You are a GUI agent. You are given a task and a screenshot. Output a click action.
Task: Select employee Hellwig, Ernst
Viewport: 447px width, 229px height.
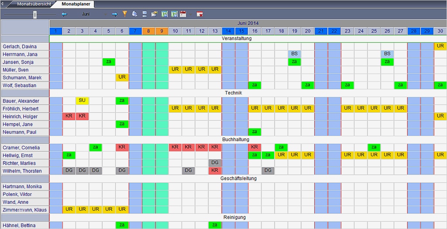(x=25, y=155)
